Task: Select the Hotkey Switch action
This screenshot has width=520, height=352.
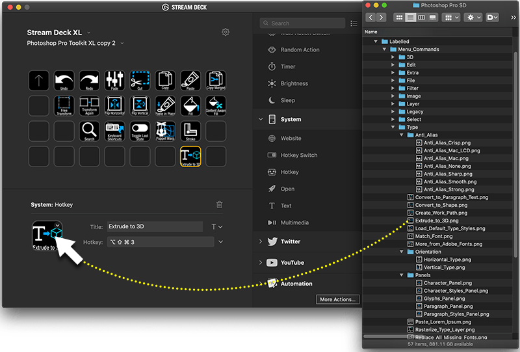Action: [x=292, y=155]
